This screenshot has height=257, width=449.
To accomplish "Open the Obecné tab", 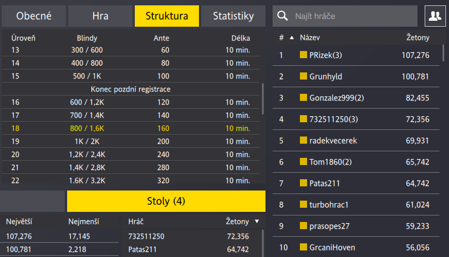I will [x=33, y=16].
